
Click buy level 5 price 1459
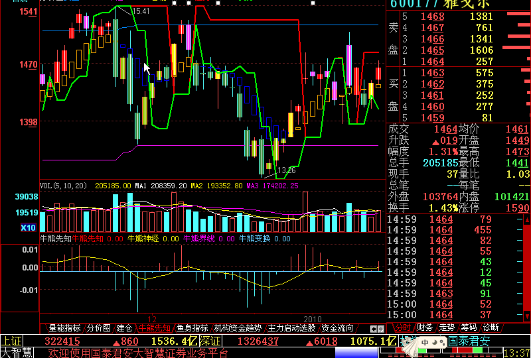click(x=432, y=118)
